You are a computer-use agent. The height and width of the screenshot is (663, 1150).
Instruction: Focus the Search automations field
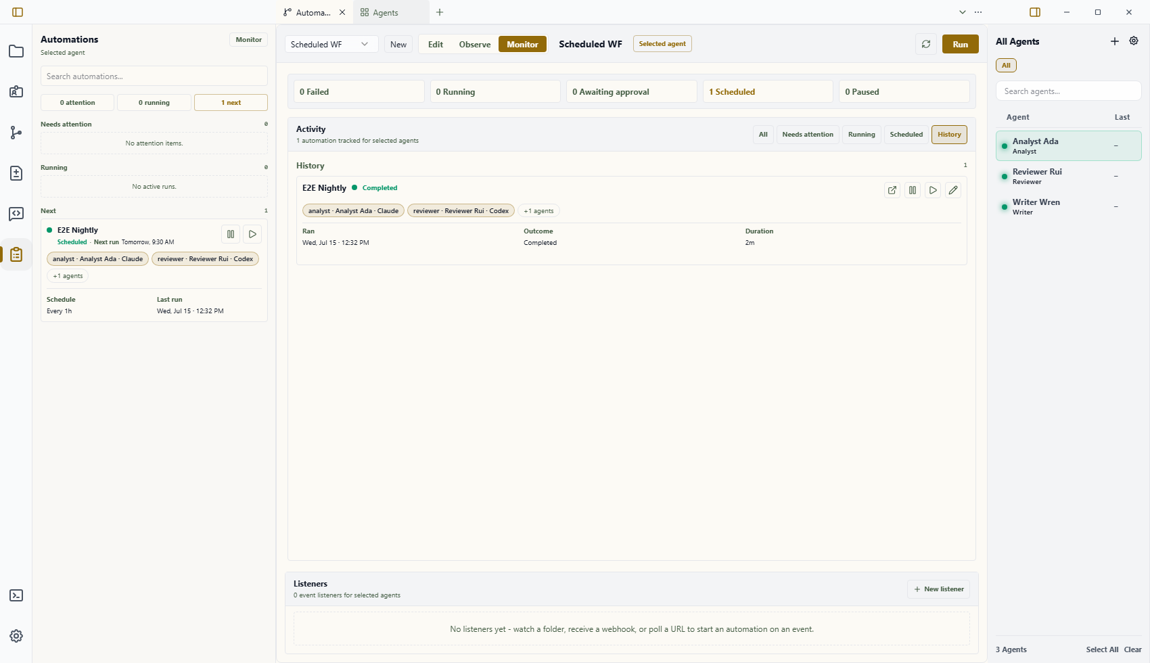[154, 76]
